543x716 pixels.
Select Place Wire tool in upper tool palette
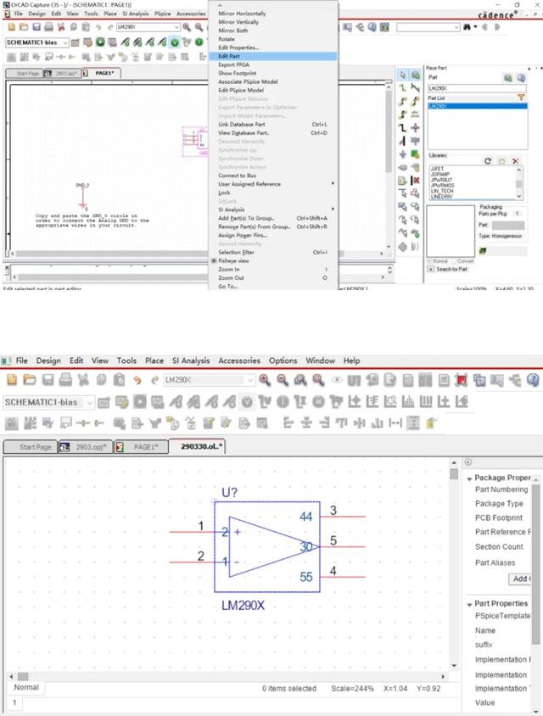[403, 87]
